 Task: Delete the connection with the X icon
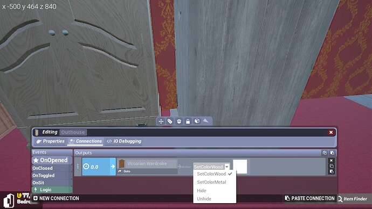[332, 161]
